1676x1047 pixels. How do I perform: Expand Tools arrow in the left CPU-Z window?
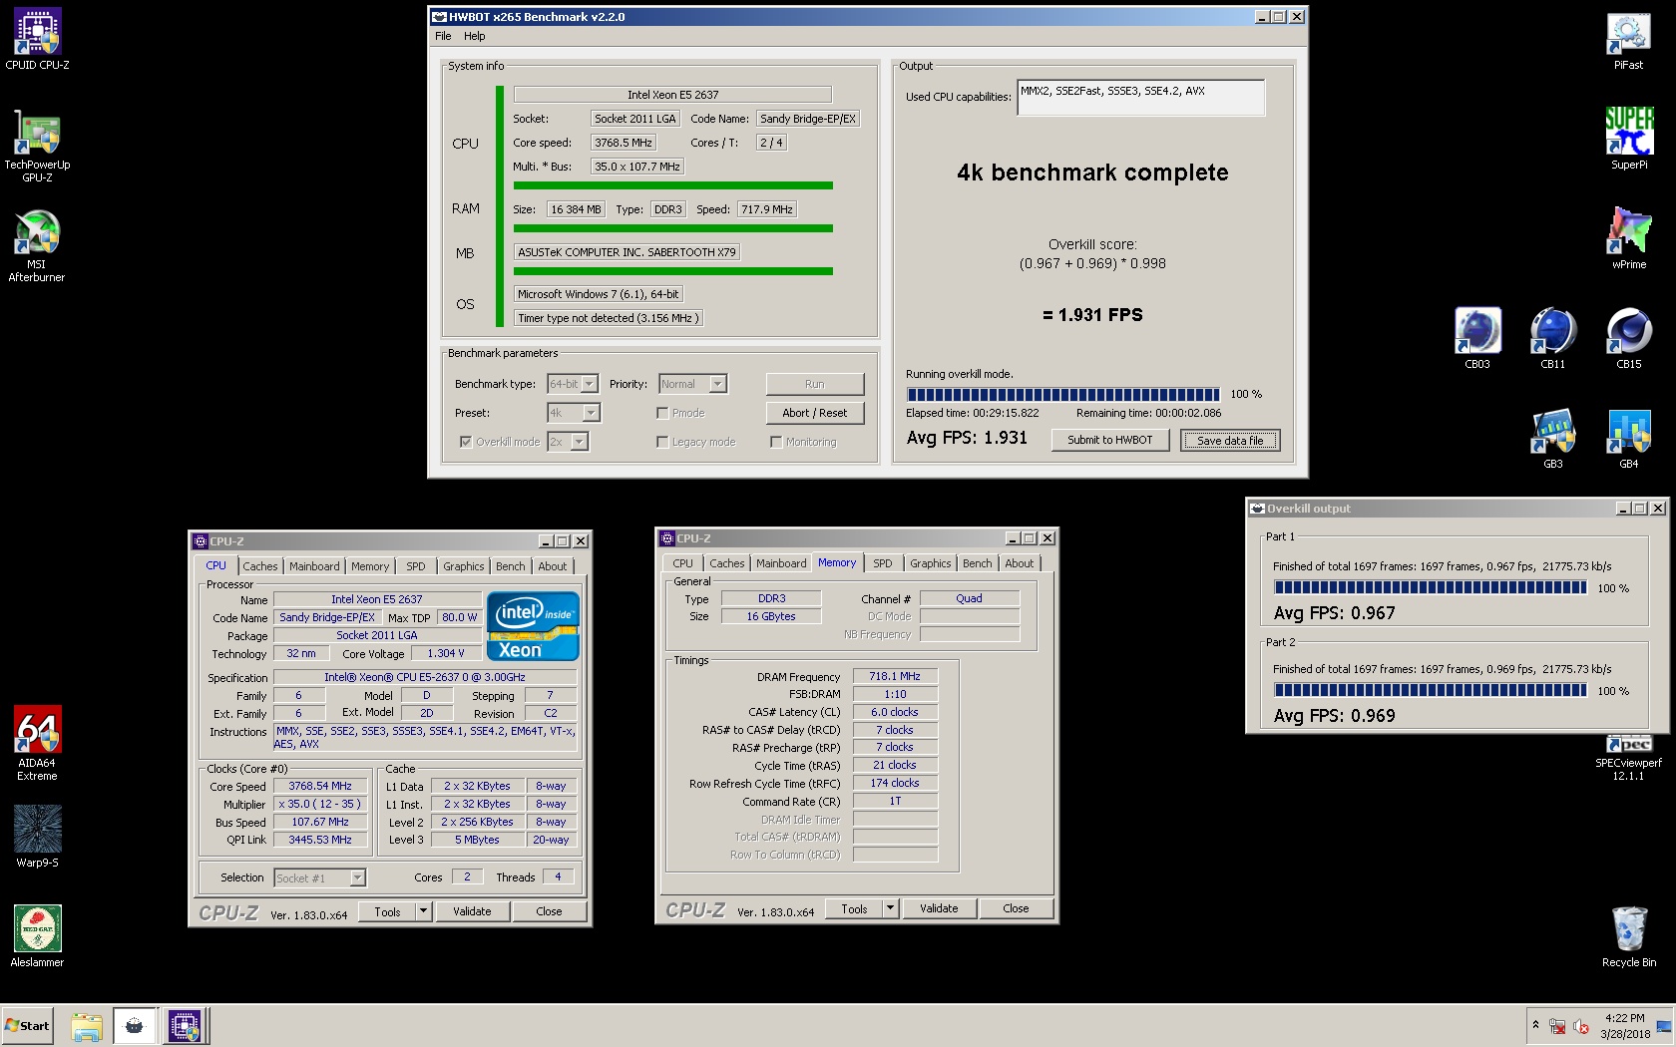(x=423, y=911)
